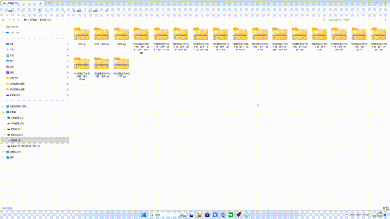Open the View dropdown in the toolbar
The height and width of the screenshot is (219, 390).
coord(94,11)
